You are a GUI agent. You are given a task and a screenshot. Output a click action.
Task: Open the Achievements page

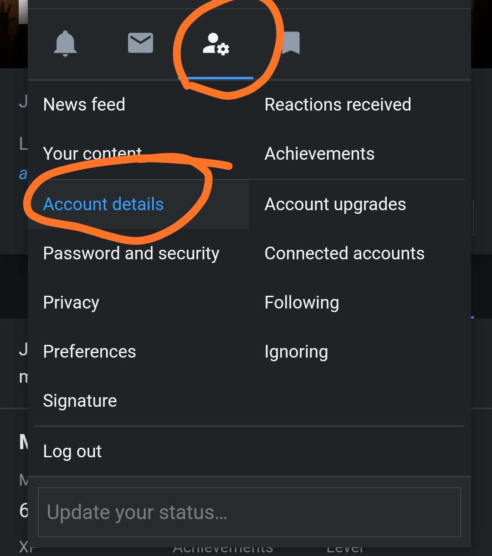[x=319, y=154]
